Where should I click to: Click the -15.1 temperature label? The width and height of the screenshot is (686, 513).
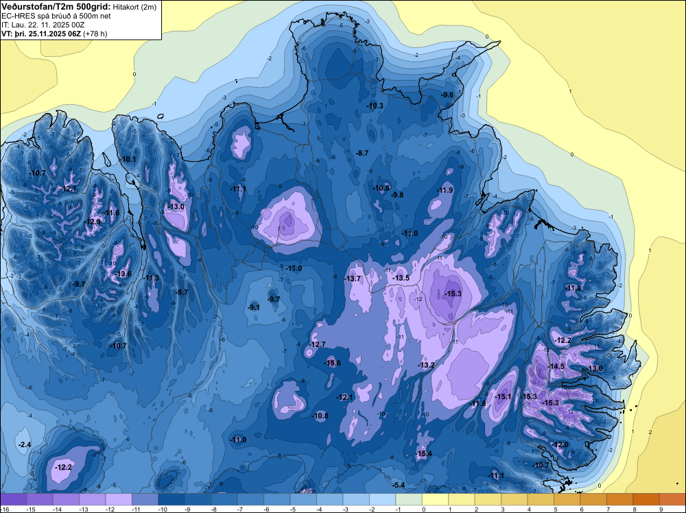pos(503,396)
